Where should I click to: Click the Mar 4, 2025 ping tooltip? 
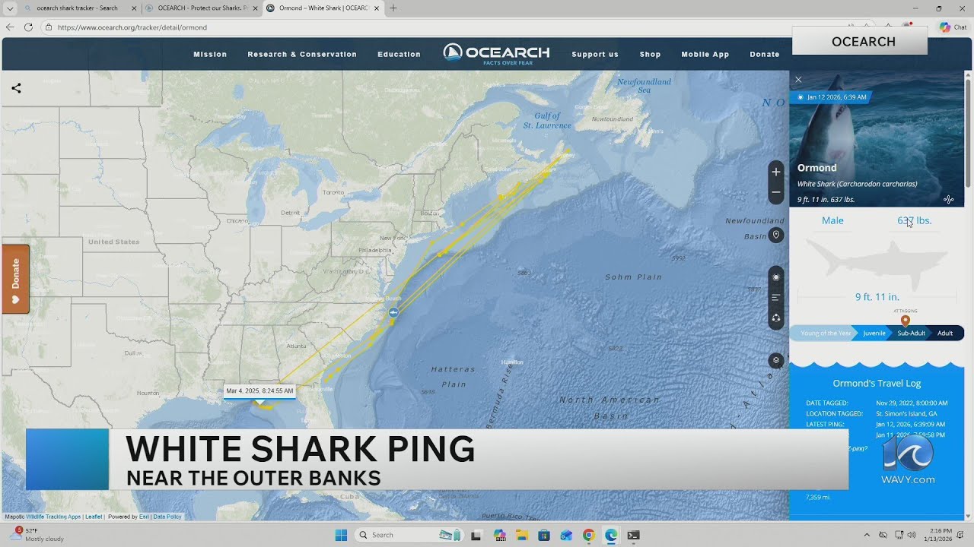pos(259,390)
